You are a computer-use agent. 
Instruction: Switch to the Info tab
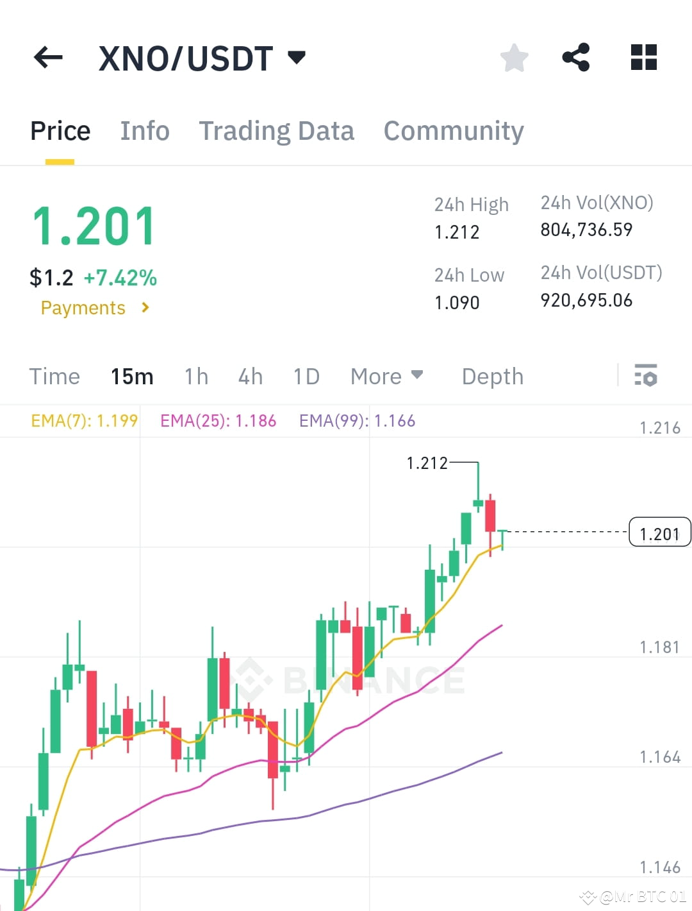(145, 130)
